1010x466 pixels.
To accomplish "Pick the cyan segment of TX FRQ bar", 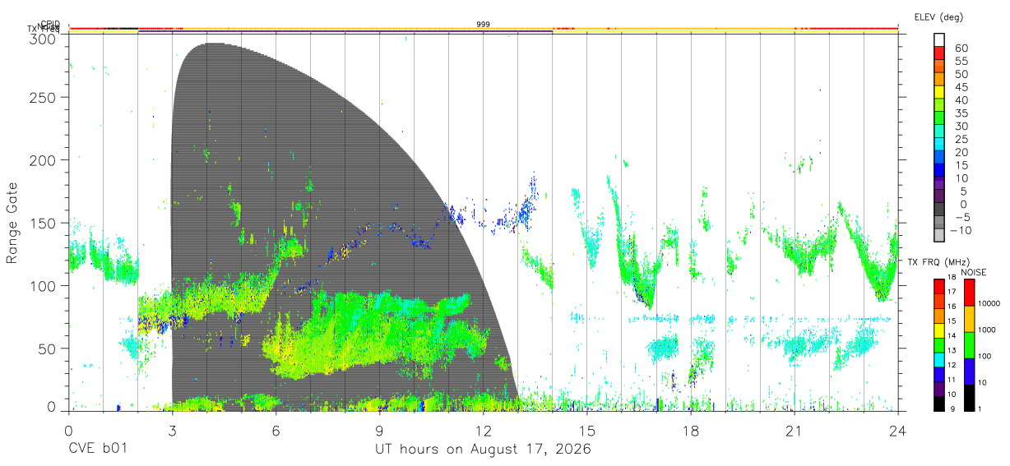I will 939,360.
